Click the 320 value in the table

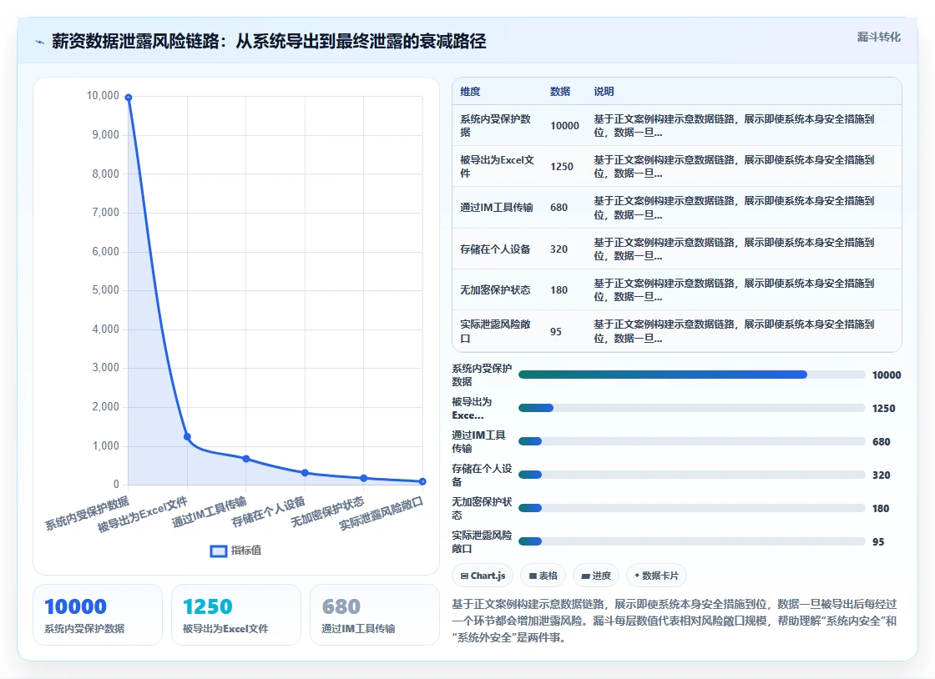(x=558, y=249)
